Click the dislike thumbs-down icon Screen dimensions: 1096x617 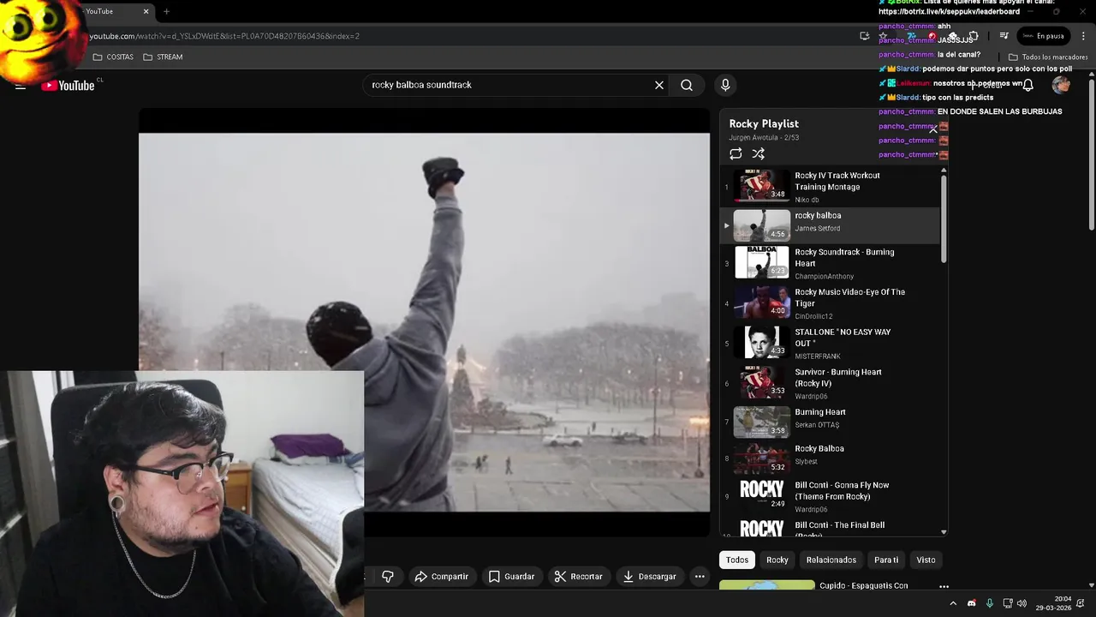[x=388, y=577]
